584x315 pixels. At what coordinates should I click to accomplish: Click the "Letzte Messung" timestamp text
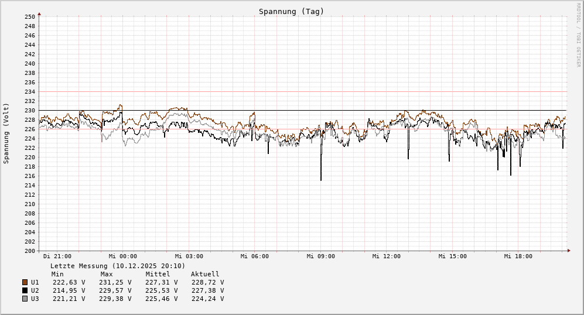point(117,266)
